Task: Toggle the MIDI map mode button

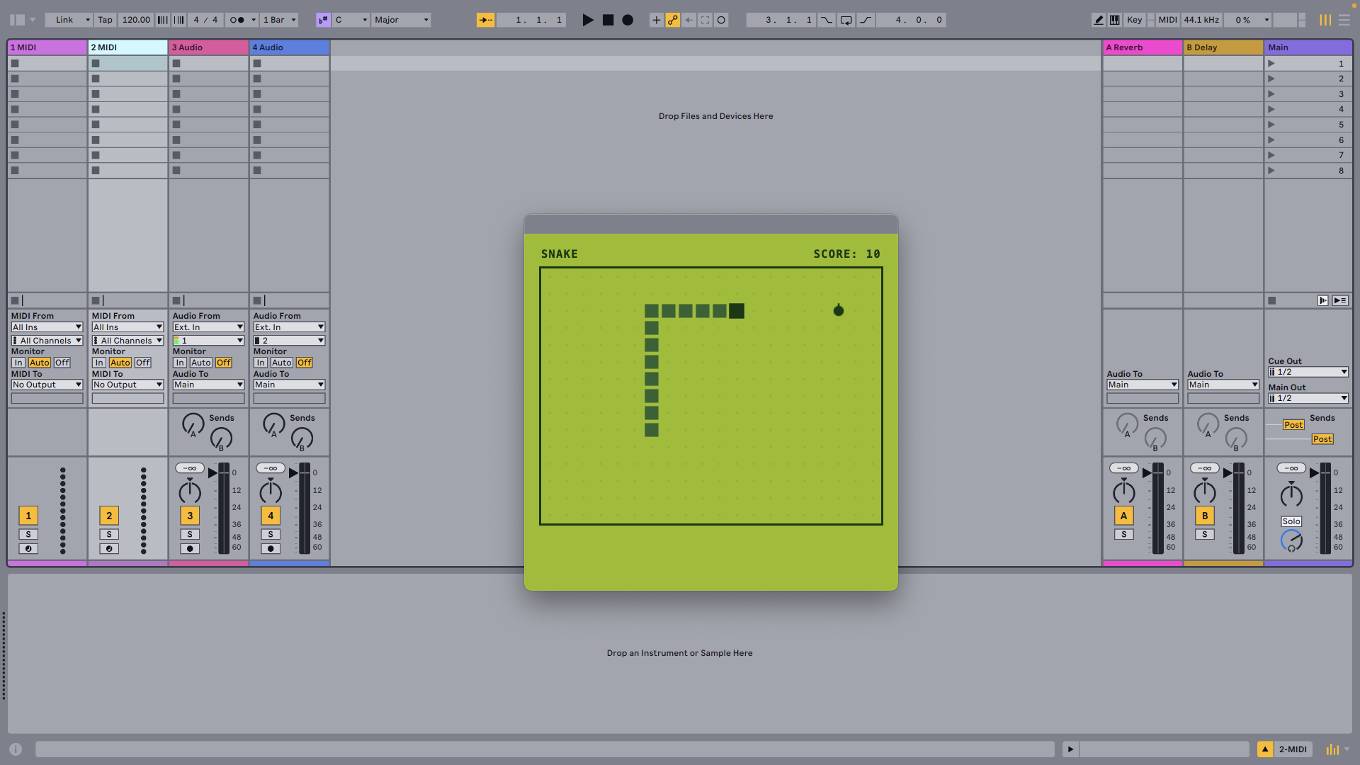Action: tap(1168, 20)
